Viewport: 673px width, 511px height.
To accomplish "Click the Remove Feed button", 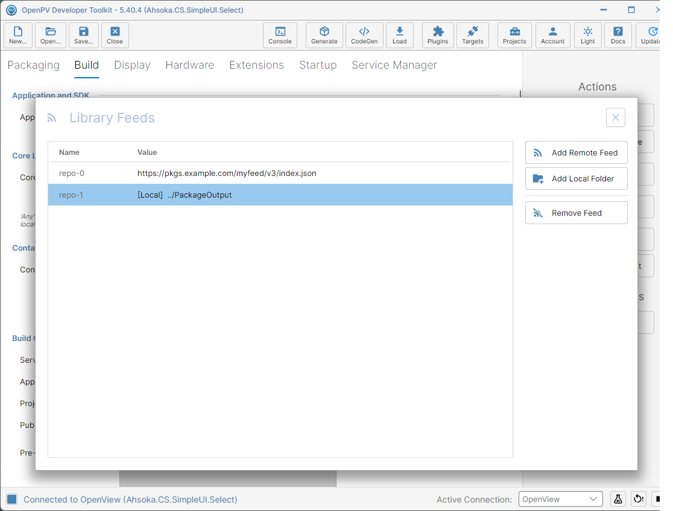I will click(x=577, y=213).
